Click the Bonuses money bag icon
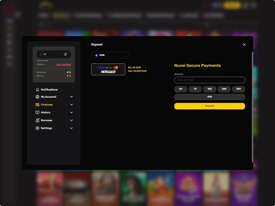 37,120
